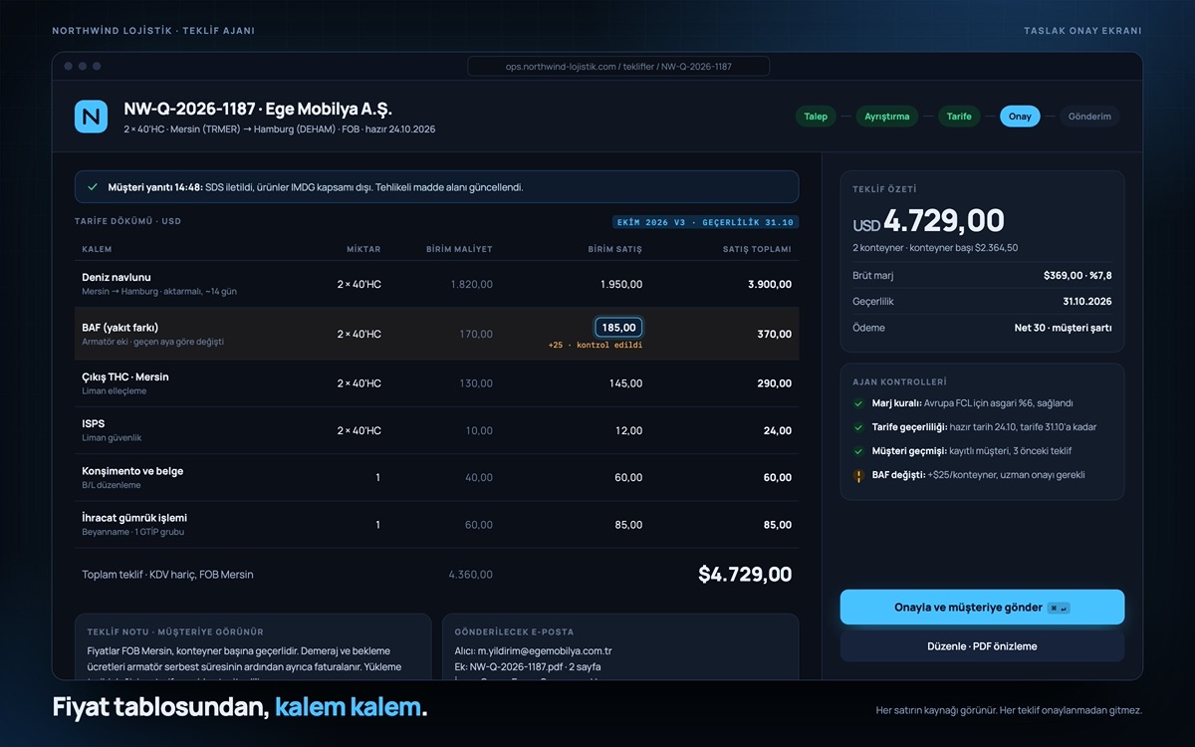The height and width of the screenshot is (747, 1195).
Task: Click the checkmark next to Müşteri geçmişi
Action: 858,451
